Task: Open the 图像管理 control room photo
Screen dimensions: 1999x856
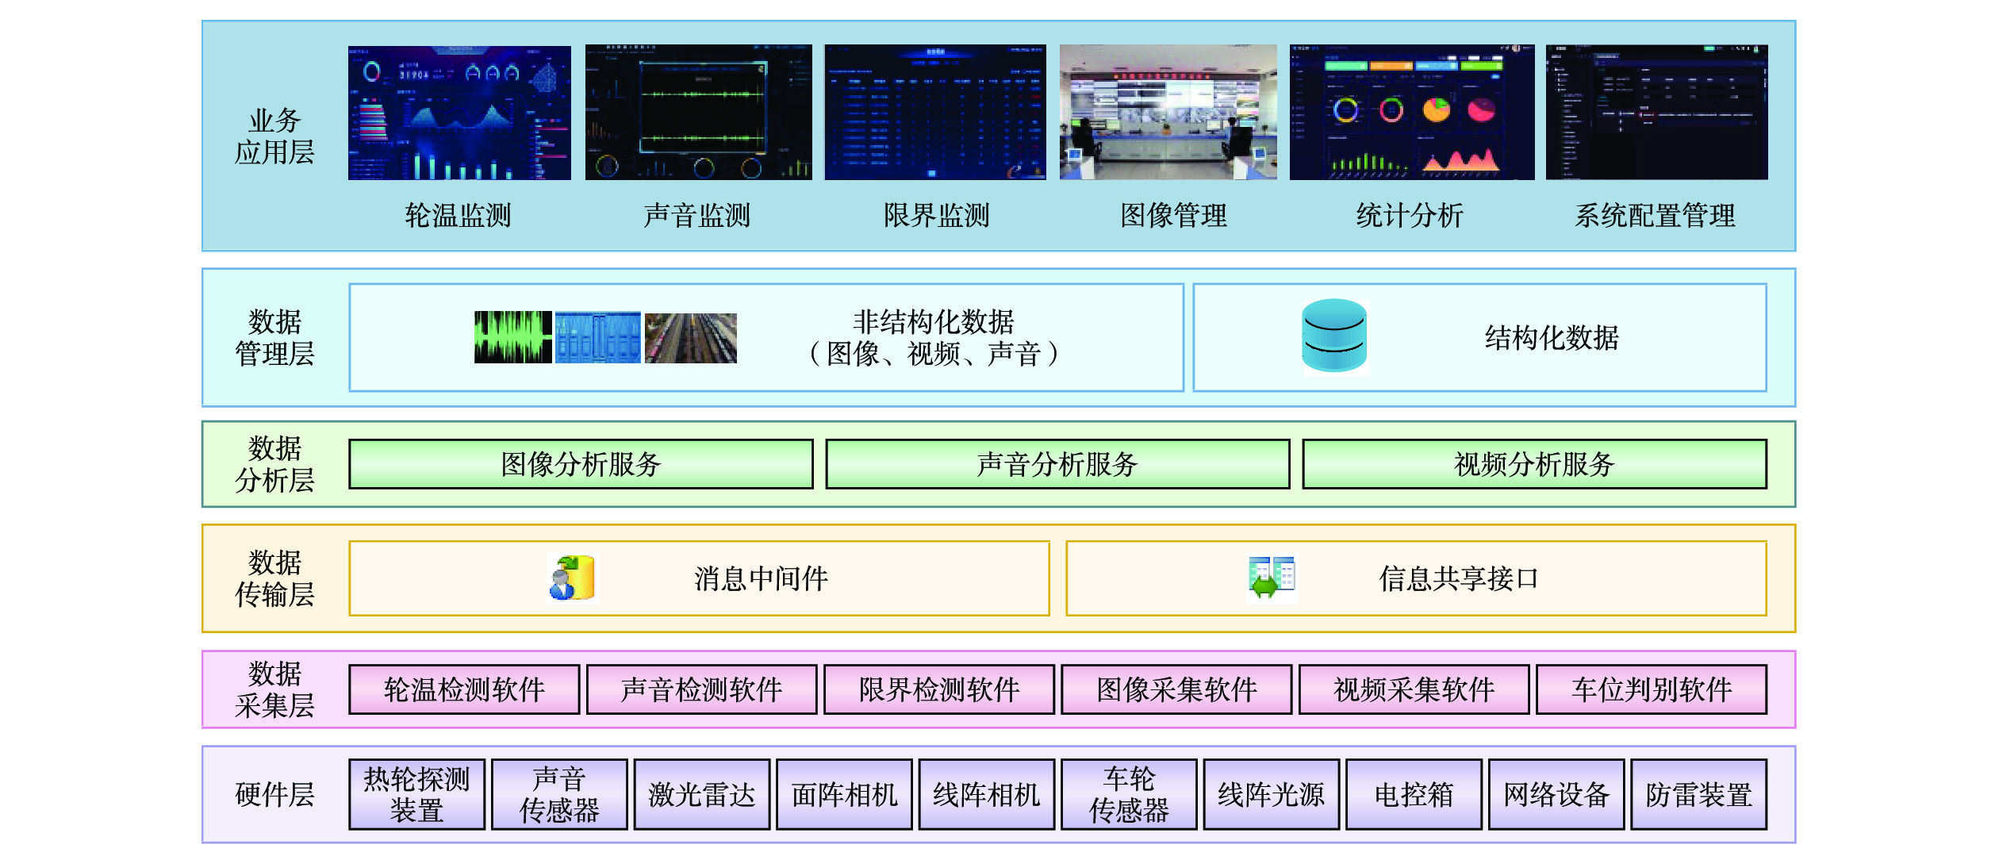Action: point(1168,113)
